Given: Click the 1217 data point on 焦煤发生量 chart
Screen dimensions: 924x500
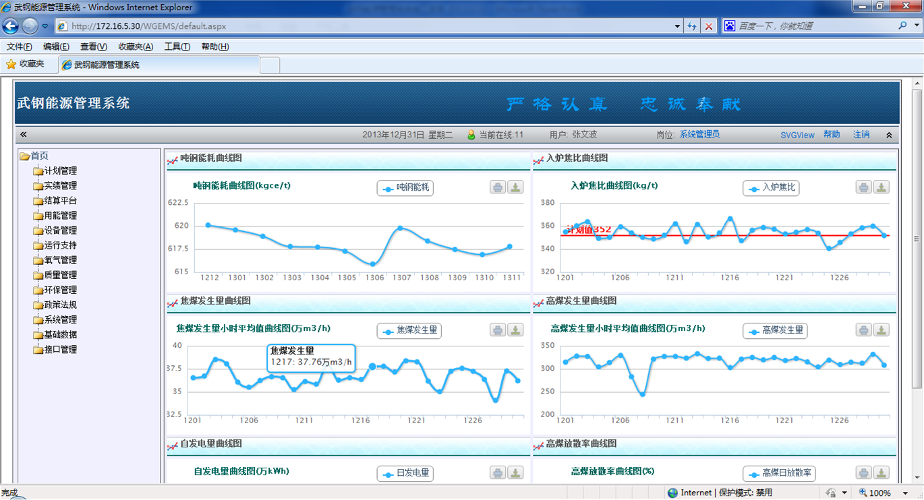Looking at the screenshot, I should [x=372, y=367].
